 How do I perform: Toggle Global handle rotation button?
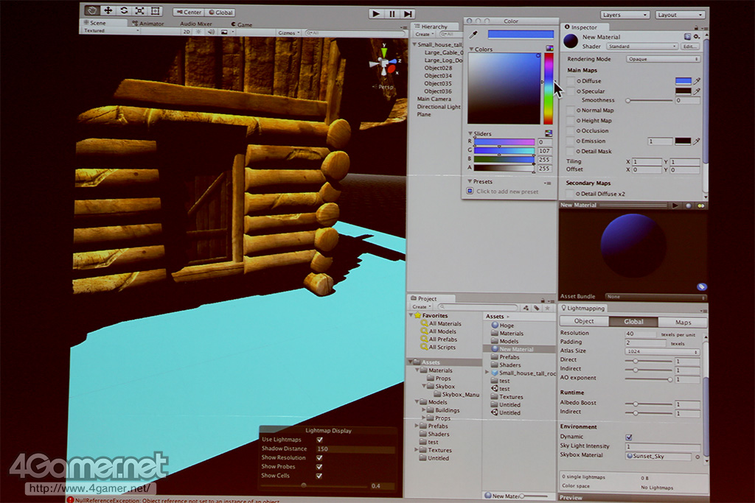[221, 13]
